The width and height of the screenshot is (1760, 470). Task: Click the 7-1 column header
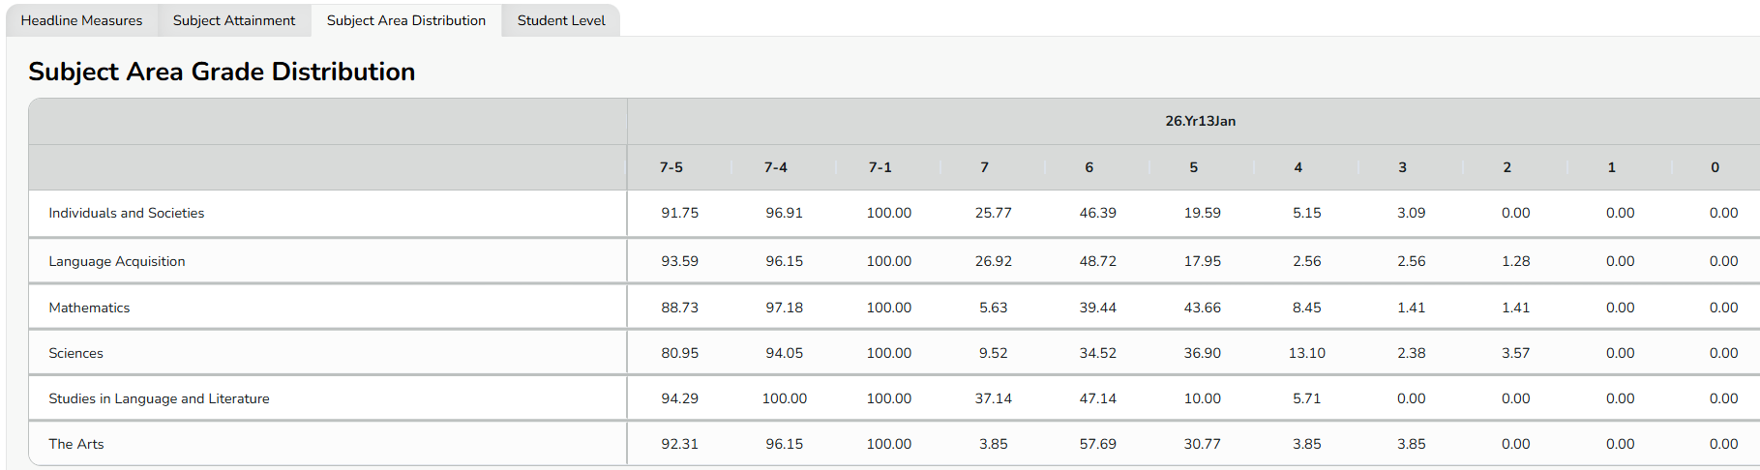(x=880, y=167)
